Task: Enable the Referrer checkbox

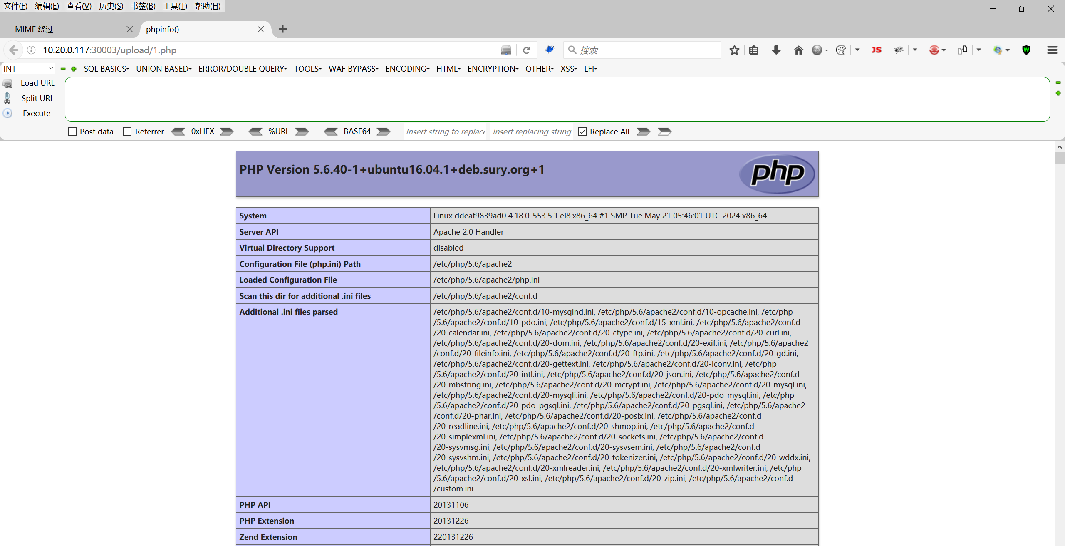Action: [127, 132]
